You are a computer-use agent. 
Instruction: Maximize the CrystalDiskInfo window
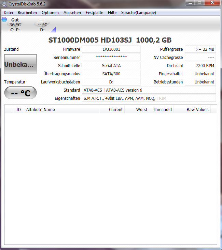click(199, 3)
